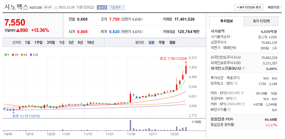285x139 pixels.
Task: Click the tall 11/30 volume bar
Action: 130,125
